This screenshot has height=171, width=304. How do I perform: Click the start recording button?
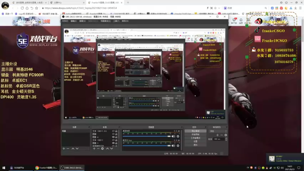tap(195, 135)
